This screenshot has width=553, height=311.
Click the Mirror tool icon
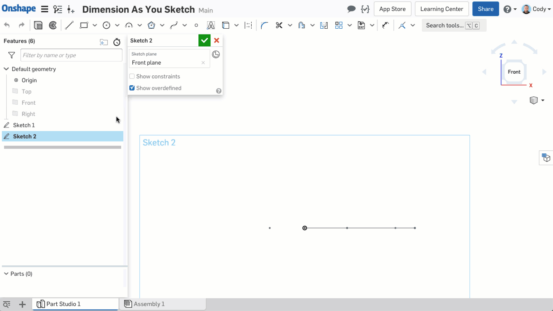point(324,25)
